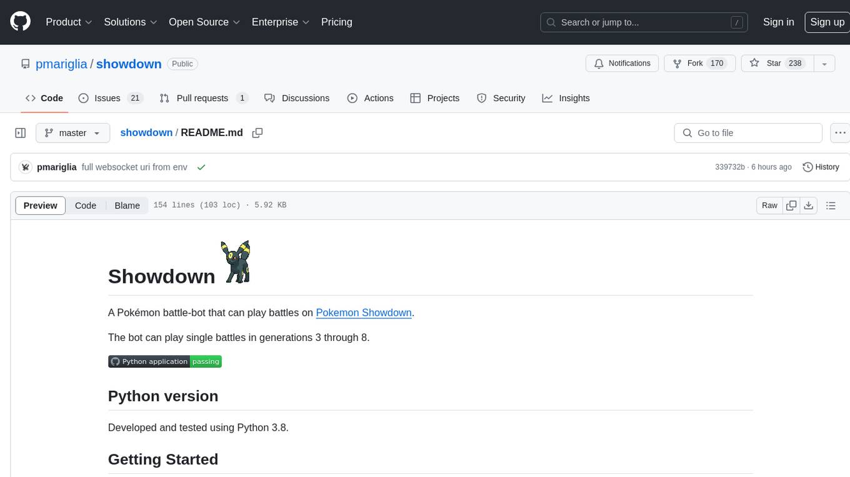Open the pmariglia owner profile link

[61, 64]
